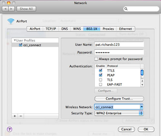Viewport: 161px width, 136px height.
Task: Click the Wireless Network text field
Action: pyautogui.click(x=117, y=107)
